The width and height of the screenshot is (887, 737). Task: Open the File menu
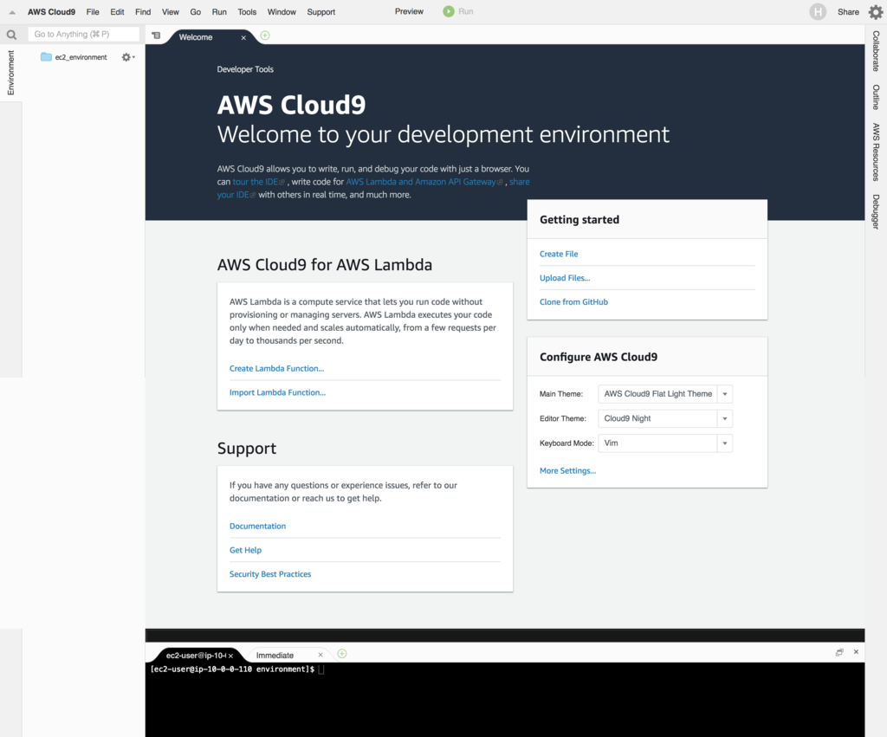point(93,12)
